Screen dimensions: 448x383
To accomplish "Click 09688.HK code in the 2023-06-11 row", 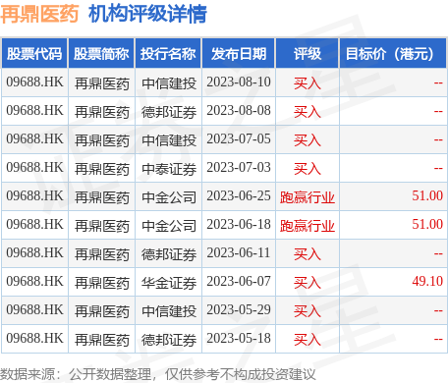I will click(34, 252).
